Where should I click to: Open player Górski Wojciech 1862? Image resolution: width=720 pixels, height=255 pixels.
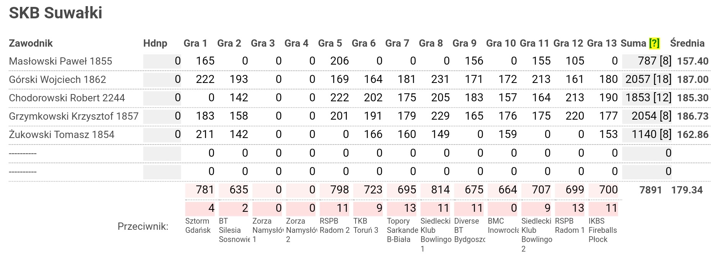(x=57, y=80)
